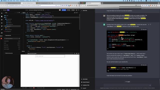160x90 pixels.
Task: Copy code of the searchCharacter function block
Action: pyautogui.click(x=144, y=29)
